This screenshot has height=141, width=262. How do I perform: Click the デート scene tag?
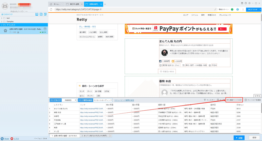point(90,91)
